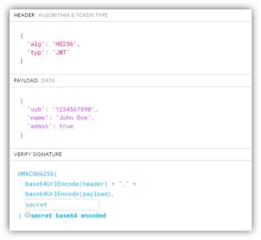Click the PAYLOAD section title
The width and height of the screenshot is (261, 240).
click(26, 81)
